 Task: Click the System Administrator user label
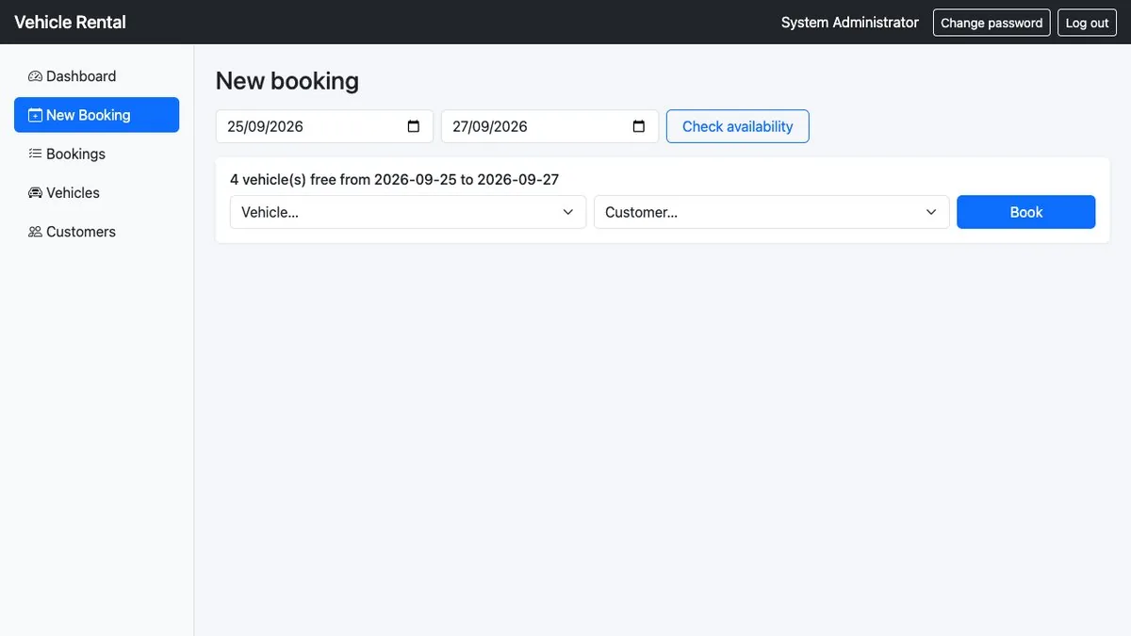(x=849, y=23)
